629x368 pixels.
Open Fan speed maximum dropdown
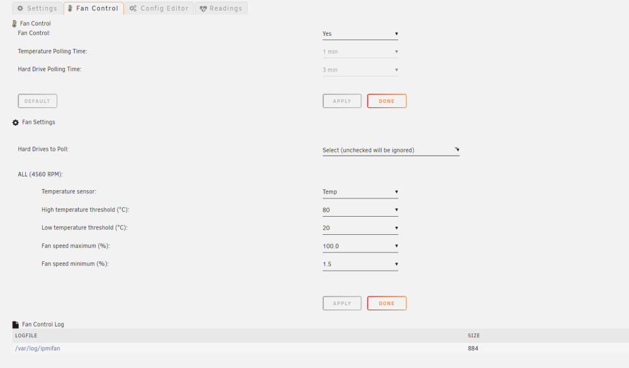click(x=360, y=246)
